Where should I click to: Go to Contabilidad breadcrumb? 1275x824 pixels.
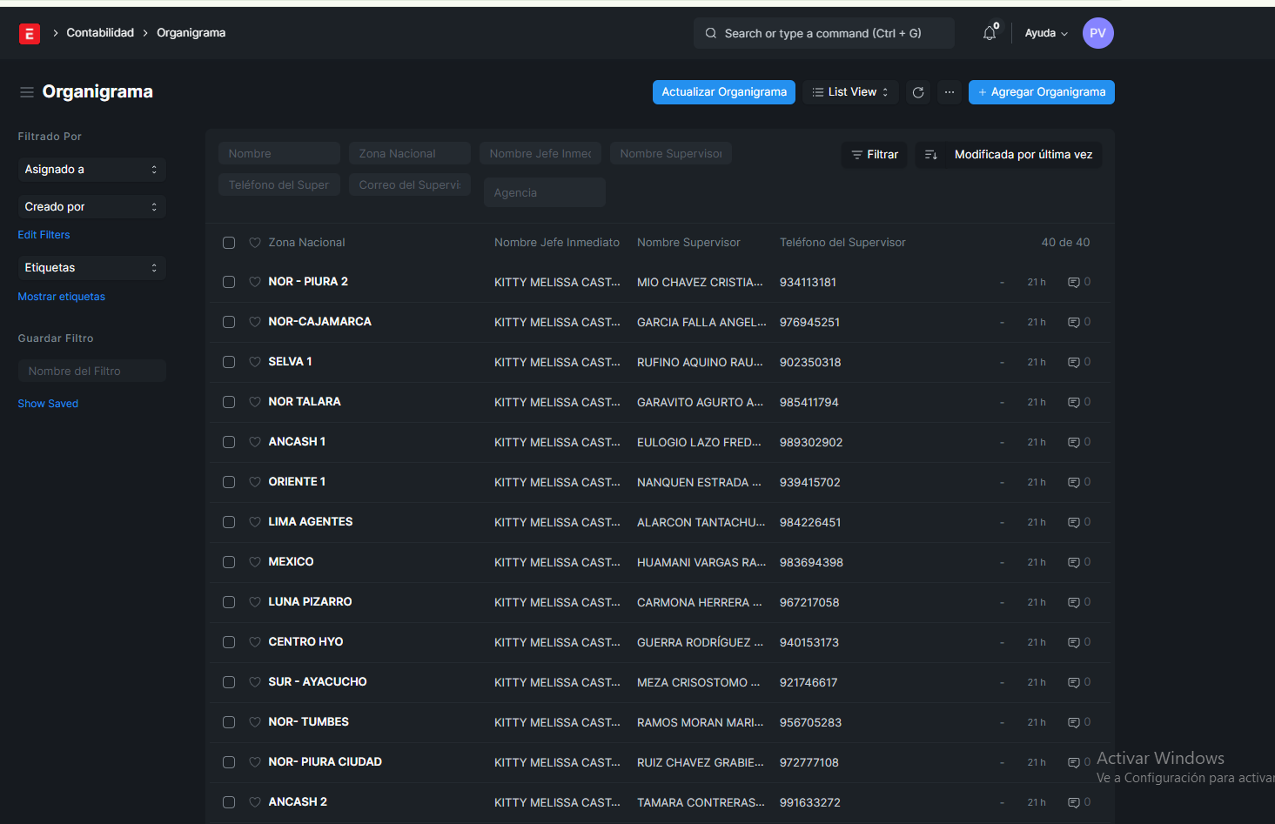100,33
